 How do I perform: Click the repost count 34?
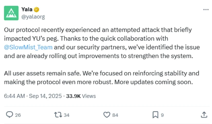67,115
